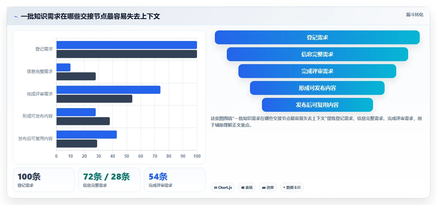Click the x-axis tick label 10

[x=70, y=156]
